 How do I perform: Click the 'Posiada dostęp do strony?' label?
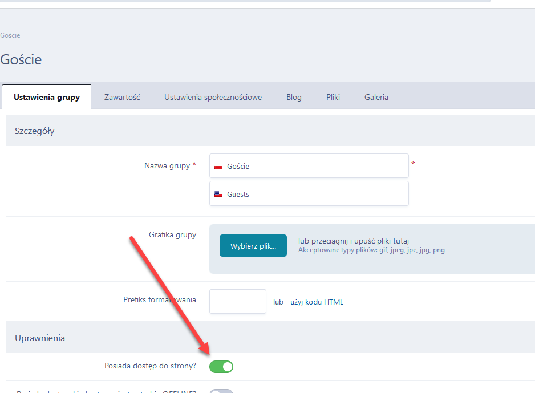point(150,366)
